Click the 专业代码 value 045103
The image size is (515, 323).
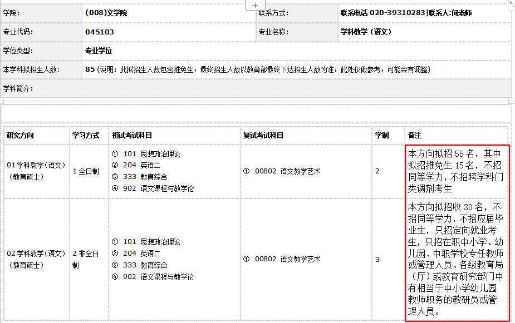[x=100, y=32]
